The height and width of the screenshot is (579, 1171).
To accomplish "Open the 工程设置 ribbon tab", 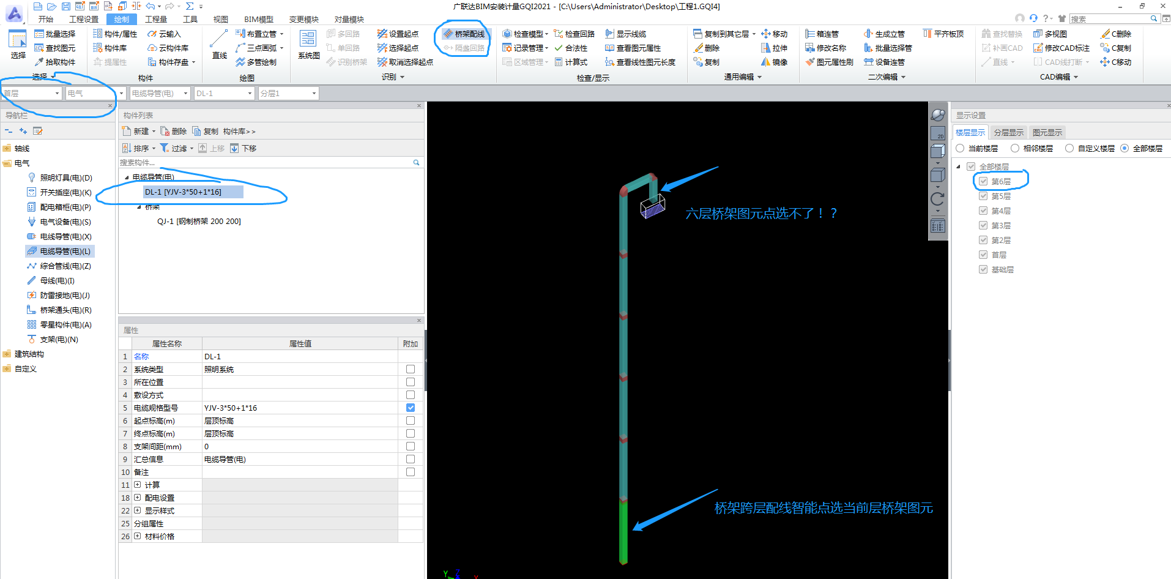I will click(x=84, y=19).
